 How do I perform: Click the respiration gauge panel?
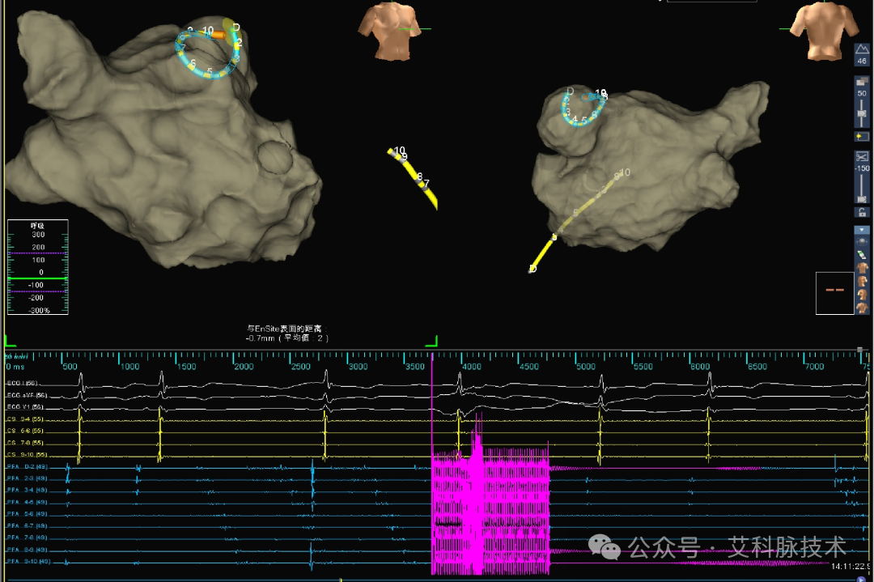(38, 267)
